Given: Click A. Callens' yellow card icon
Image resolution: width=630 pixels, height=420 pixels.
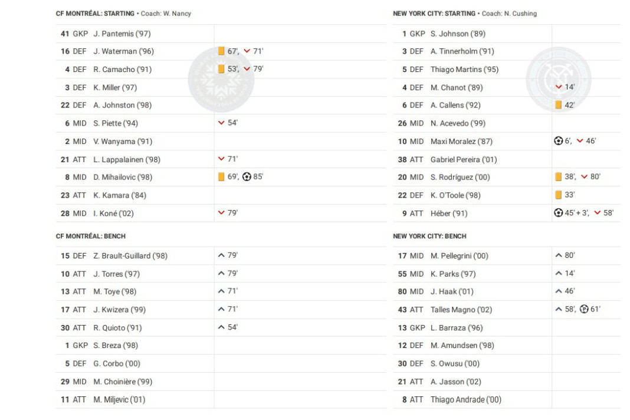Looking at the screenshot, I should 558,105.
